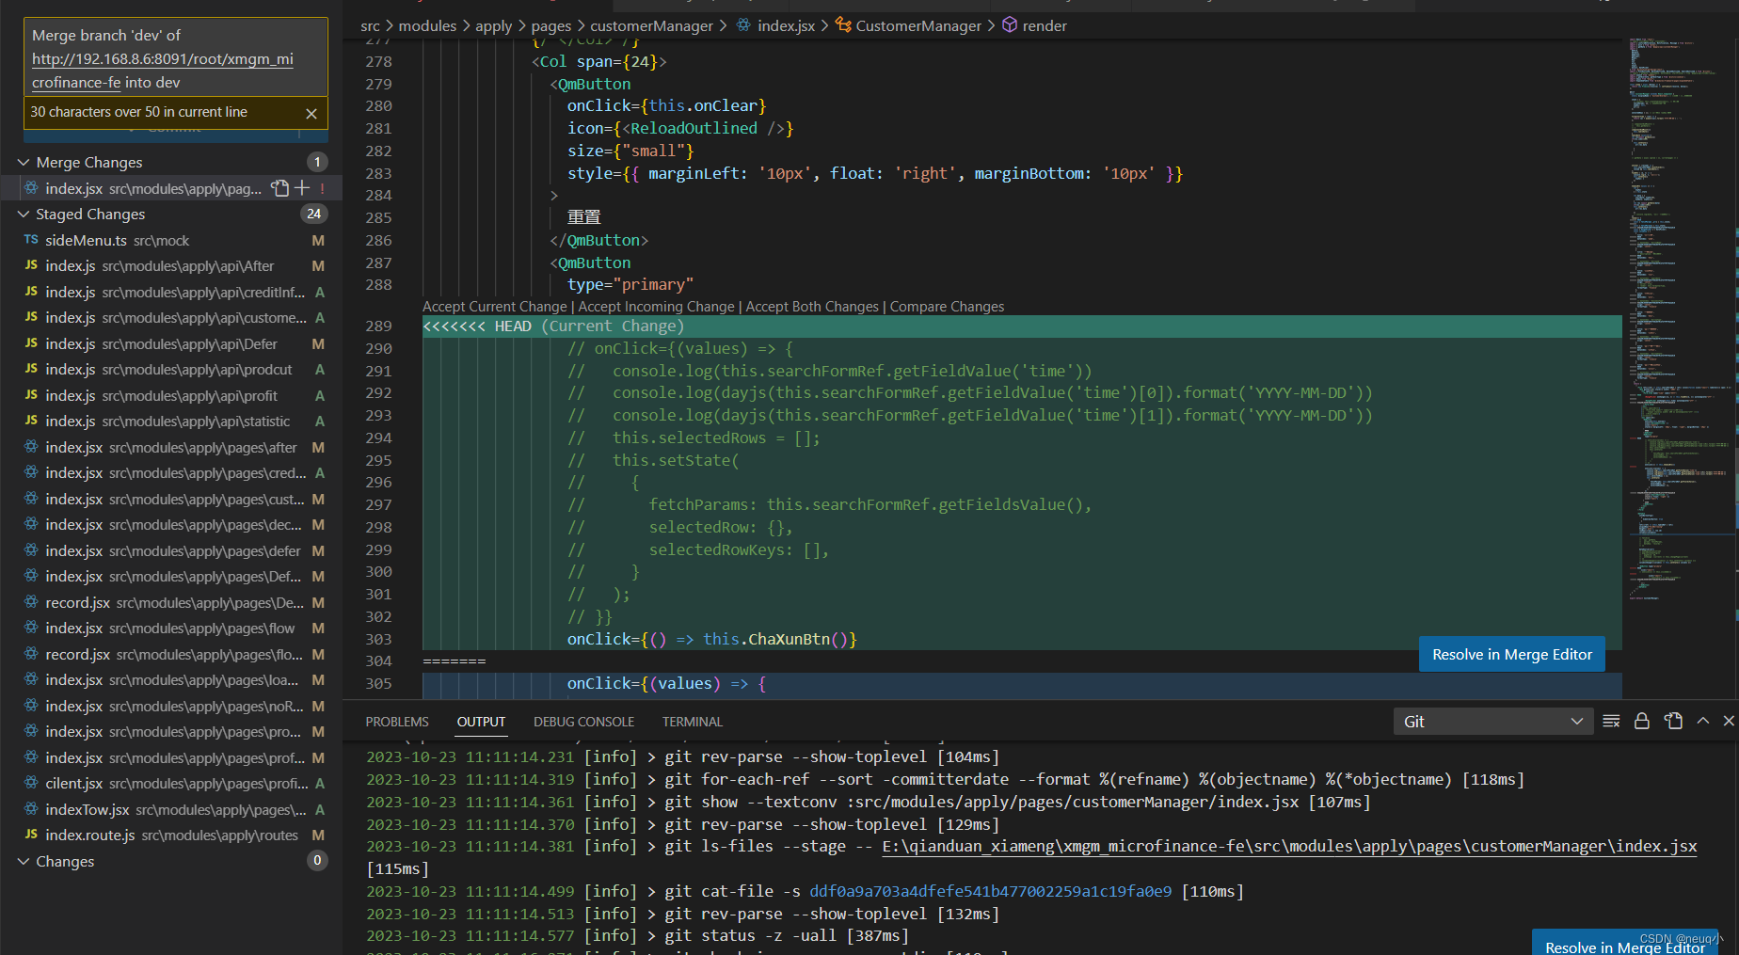Image resolution: width=1739 pixels, height=955 pixels.
Task: Click breadcrumb 'src'
Action: pyautogui.click(x=370, y=25)
